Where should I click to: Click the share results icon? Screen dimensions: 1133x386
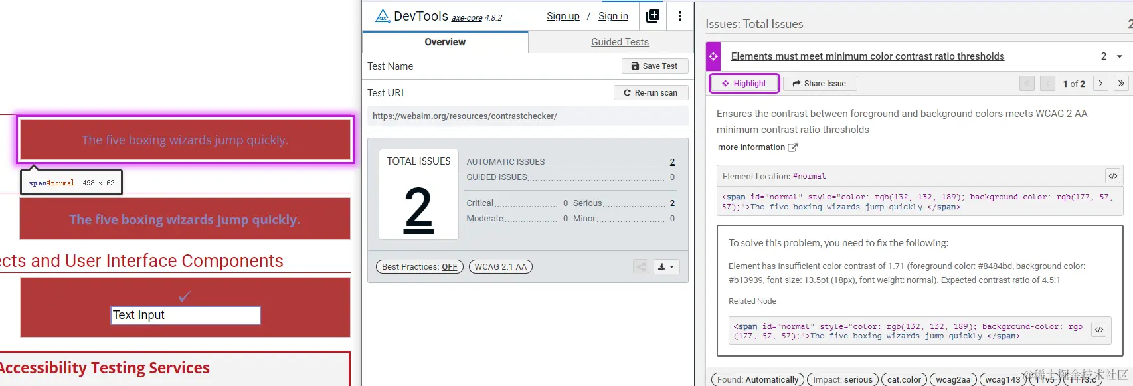[x=641, y=267]
